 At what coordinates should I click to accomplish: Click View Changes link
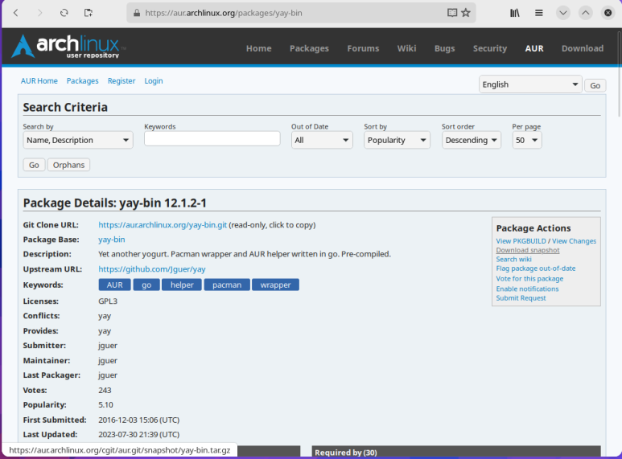coord(574,241)
